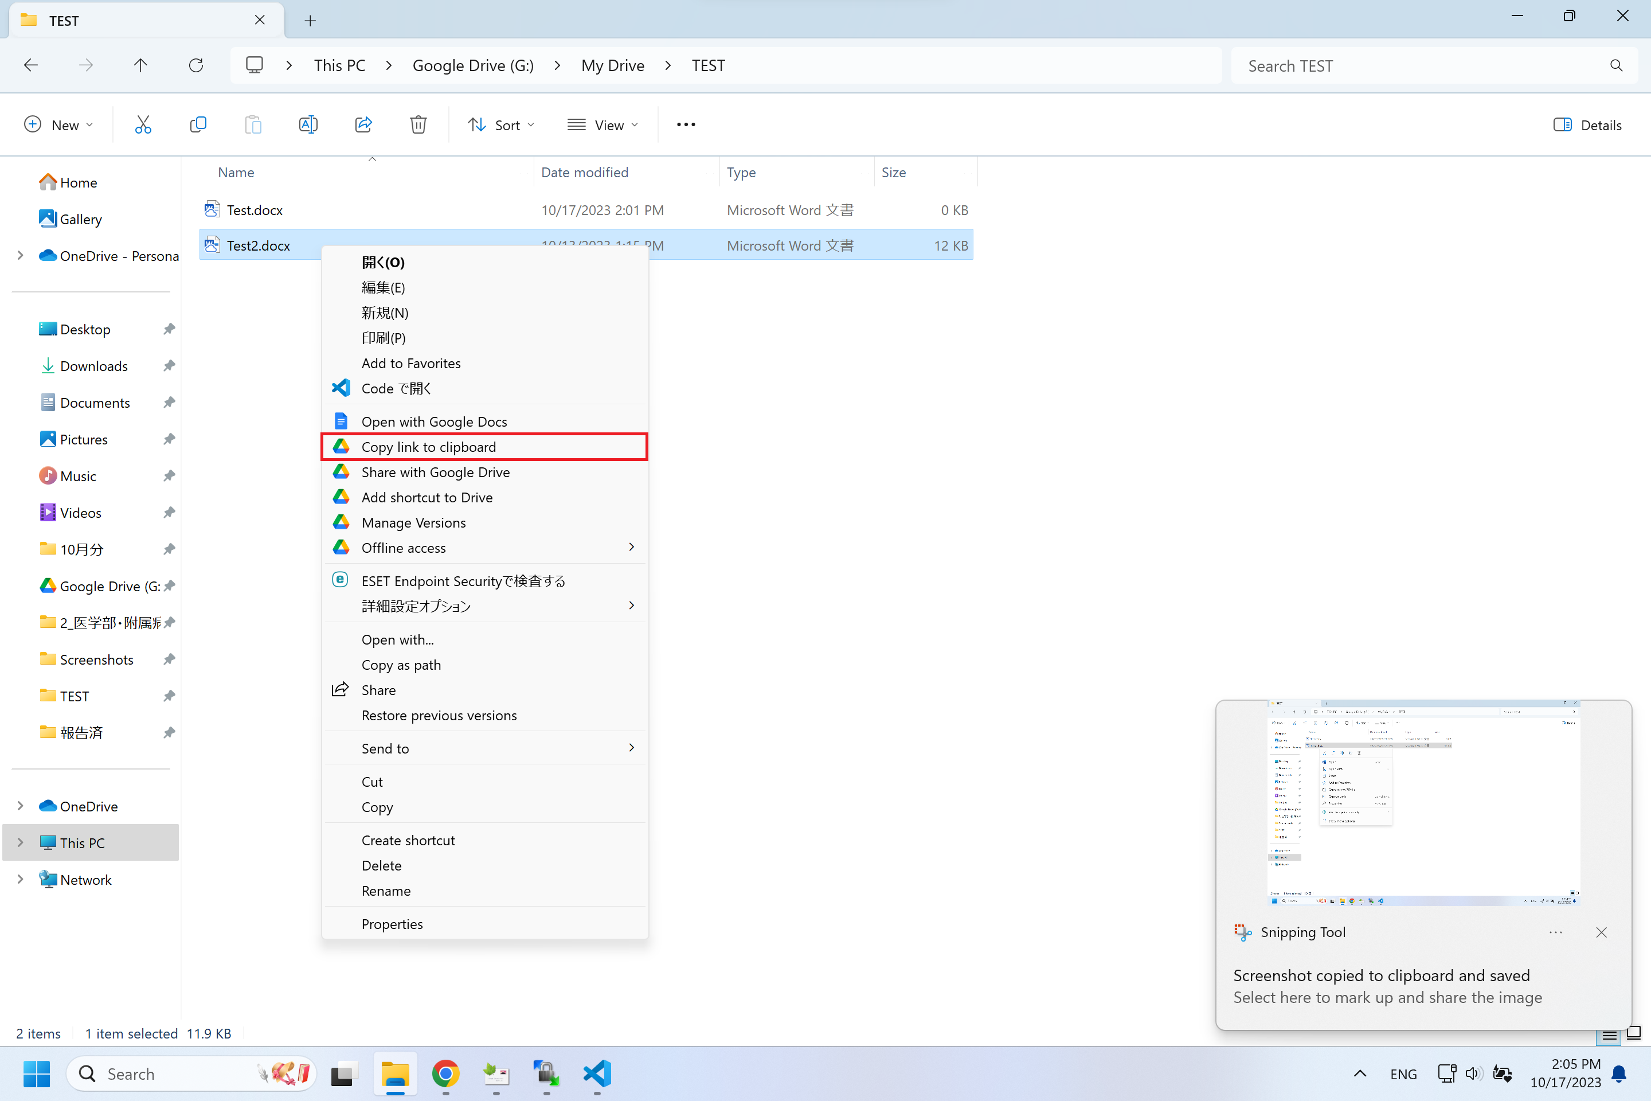1651x1101 pixels.
Task: Refresh the TEST folder view
Action: click(x=196, y=65)
